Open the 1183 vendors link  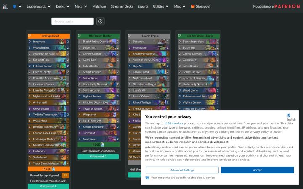(173, 123)
